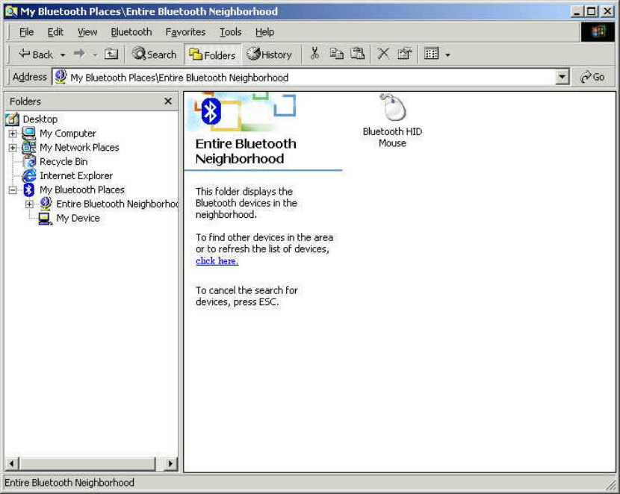
Task: Click the Paste clipboard icon
Action: pyautogui.click(x=358, y=54)
